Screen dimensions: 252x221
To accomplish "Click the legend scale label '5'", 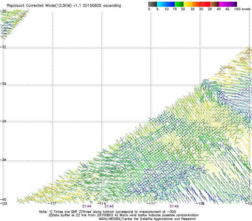I will pos(157,9).
